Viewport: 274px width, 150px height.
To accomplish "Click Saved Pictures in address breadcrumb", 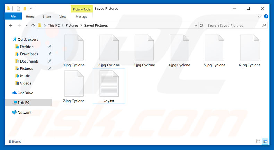I will (x=96, y=26).
